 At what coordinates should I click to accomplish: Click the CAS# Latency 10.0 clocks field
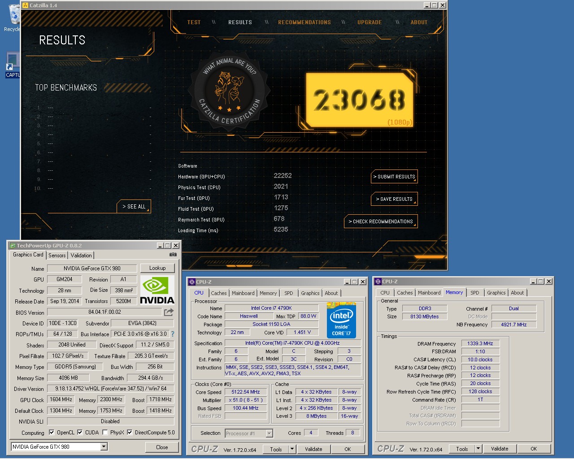(480, 359)
